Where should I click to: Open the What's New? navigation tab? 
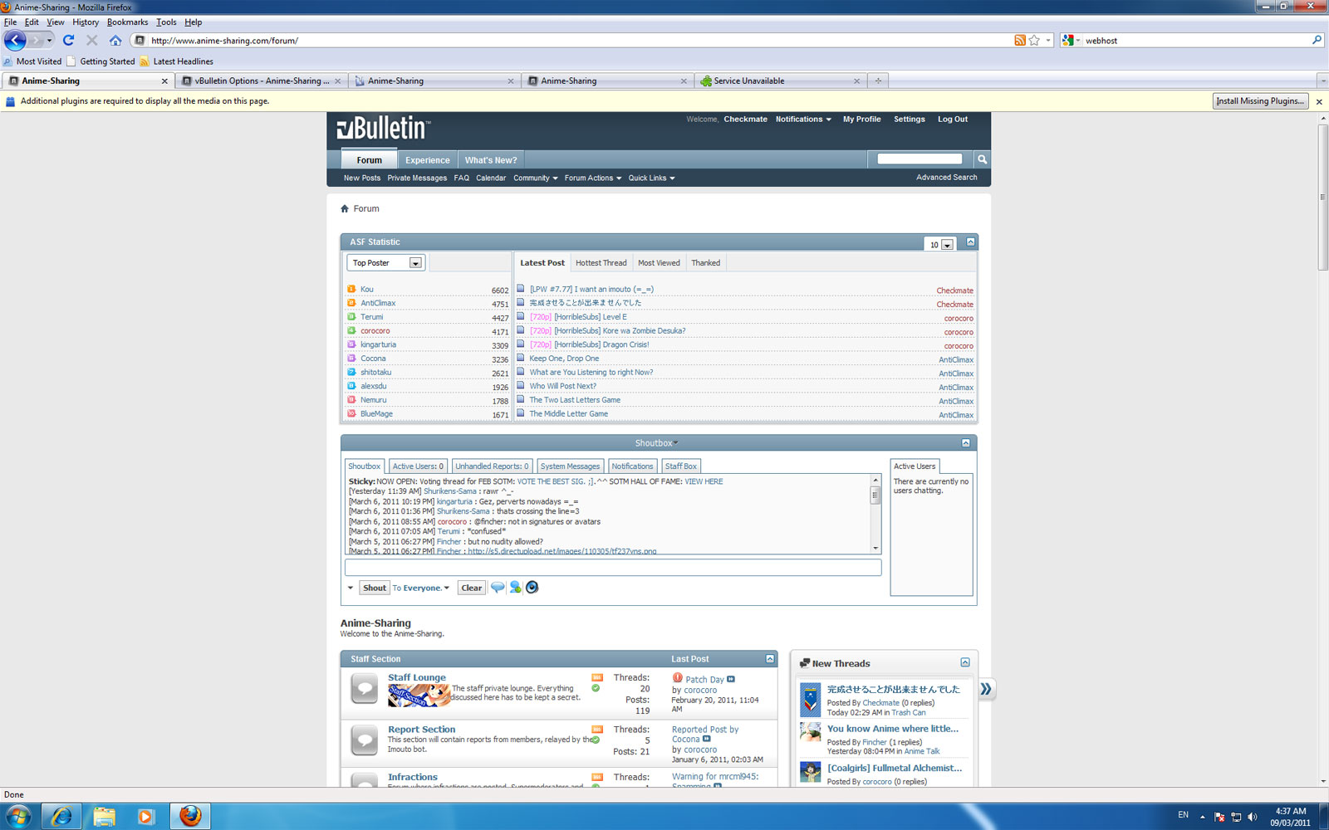coord(490,160)
